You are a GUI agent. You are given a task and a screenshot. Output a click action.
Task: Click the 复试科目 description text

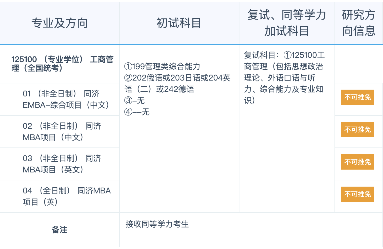click(284, 77)
